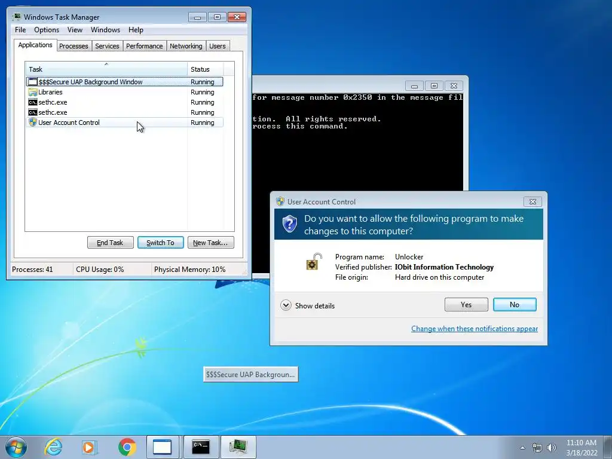The image size is (612, 459).
Task: Launch Google Chrome from the taskbar
Action: coord(127,447)
